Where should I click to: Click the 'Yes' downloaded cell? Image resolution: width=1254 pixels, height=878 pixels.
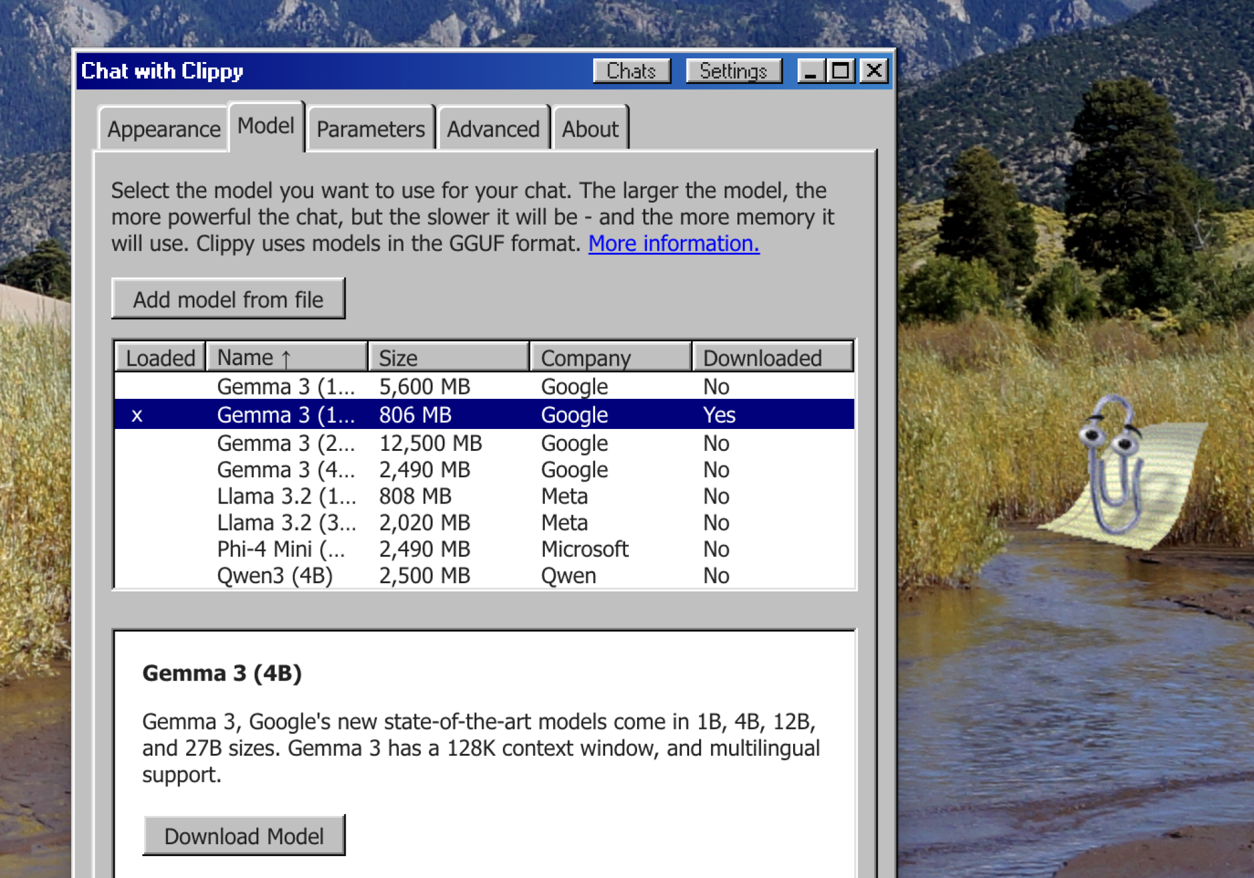coord(719,415)
